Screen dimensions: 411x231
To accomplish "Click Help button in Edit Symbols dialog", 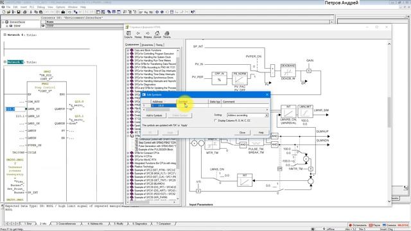I will (x=261, y=133).
